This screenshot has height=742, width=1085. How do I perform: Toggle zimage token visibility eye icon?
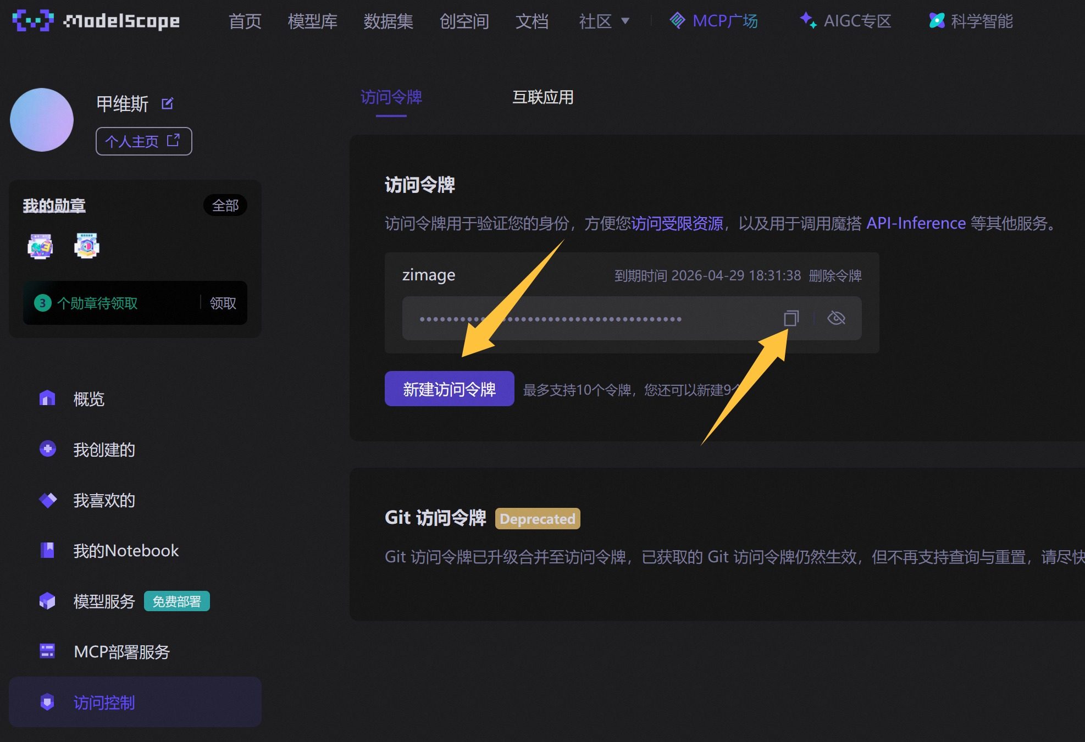pos(836,318)
